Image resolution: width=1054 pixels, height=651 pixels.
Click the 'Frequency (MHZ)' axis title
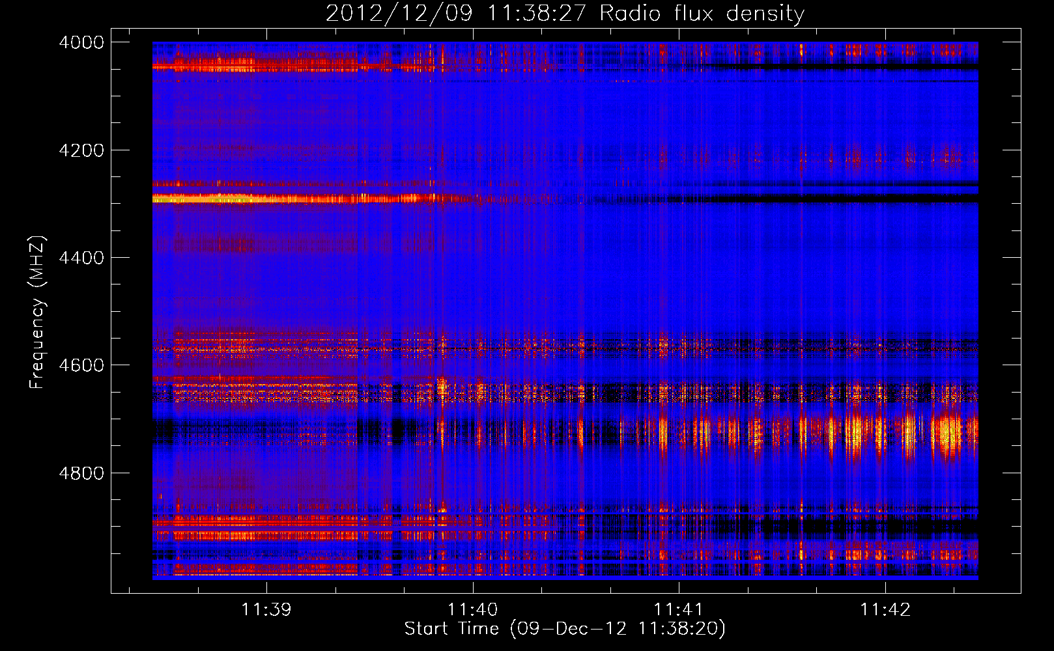pos(38,312)
